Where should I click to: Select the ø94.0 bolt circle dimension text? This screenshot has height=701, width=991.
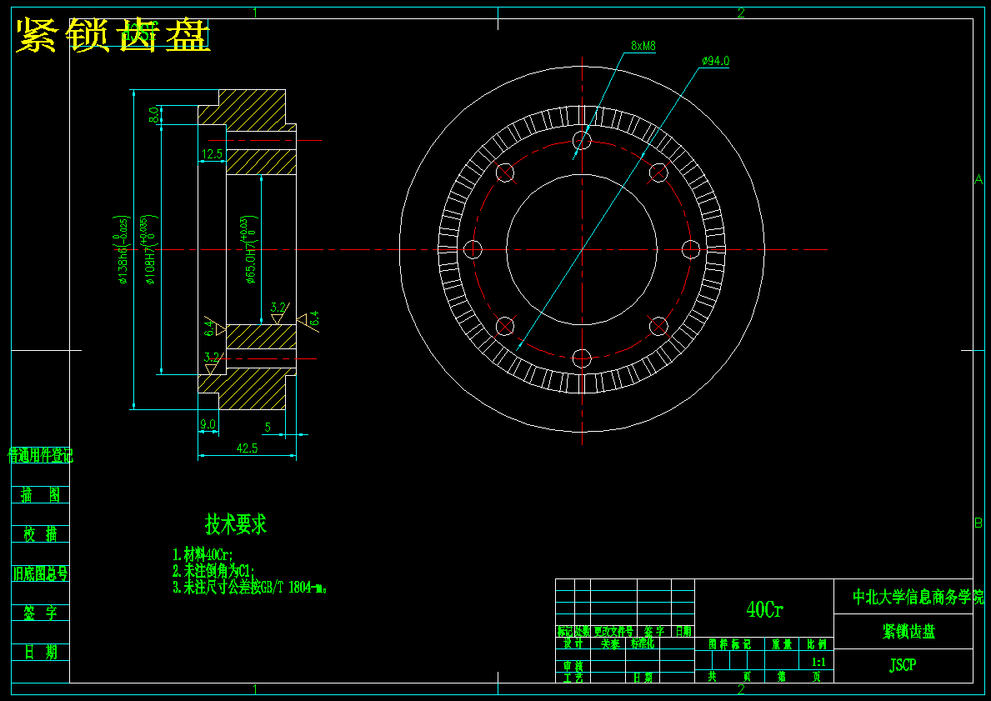715,61
